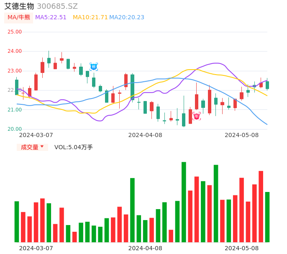Click the blue bear (熊) signal marker
The height and width of the screenshot is (254, 287).
coord(94,67)
